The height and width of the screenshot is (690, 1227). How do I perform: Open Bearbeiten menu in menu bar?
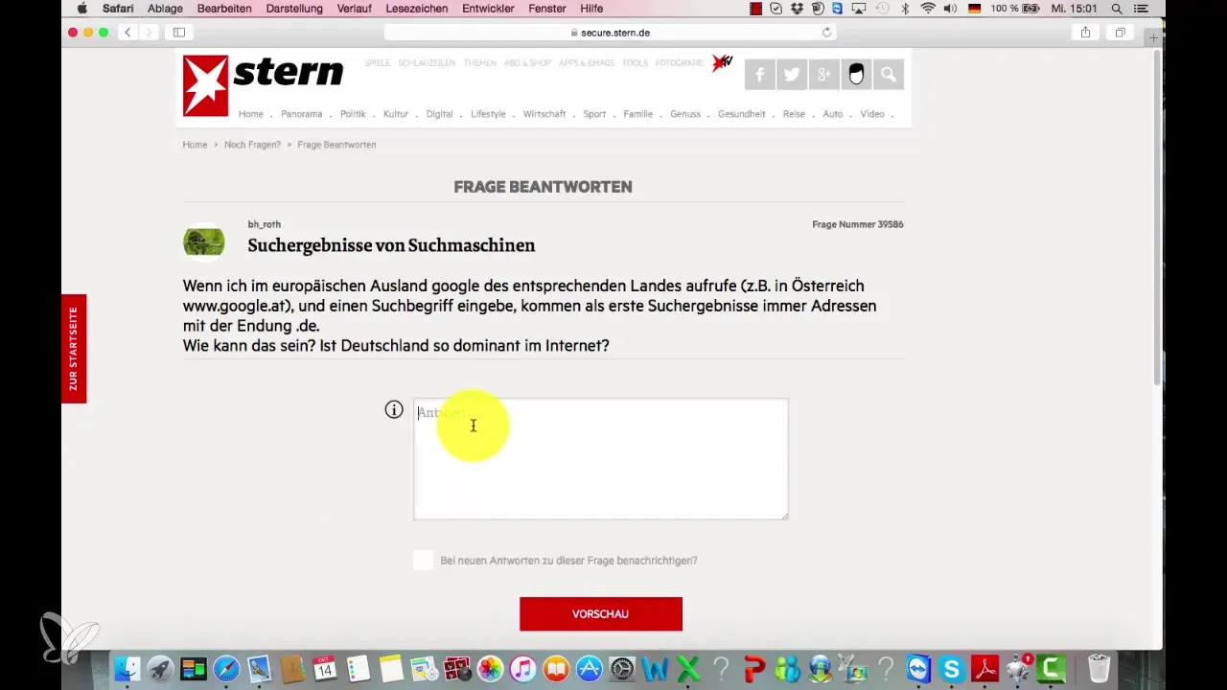click(x=224, y=9)
